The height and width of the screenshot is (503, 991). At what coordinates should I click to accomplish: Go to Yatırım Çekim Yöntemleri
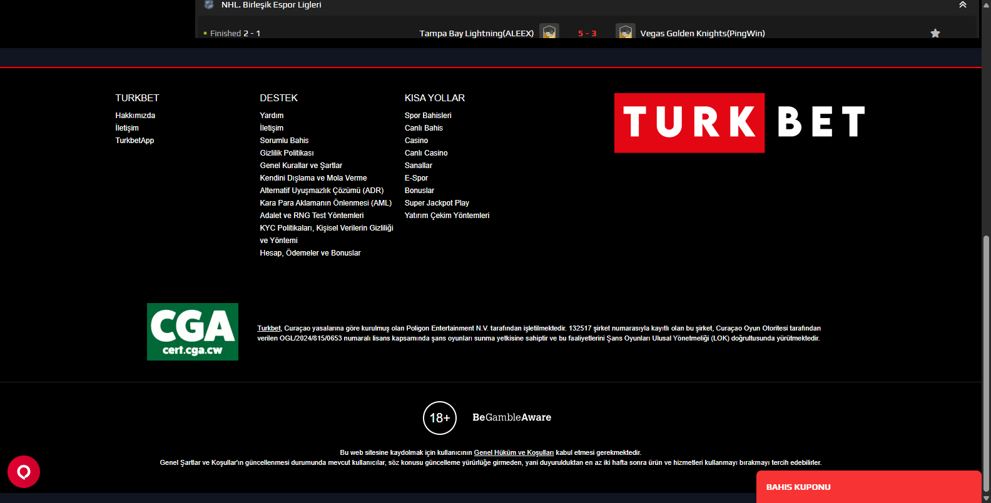point(447,216)
